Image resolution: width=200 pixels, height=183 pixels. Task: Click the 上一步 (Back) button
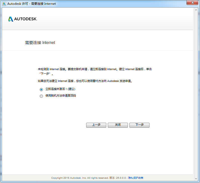[x=96, y=125]
